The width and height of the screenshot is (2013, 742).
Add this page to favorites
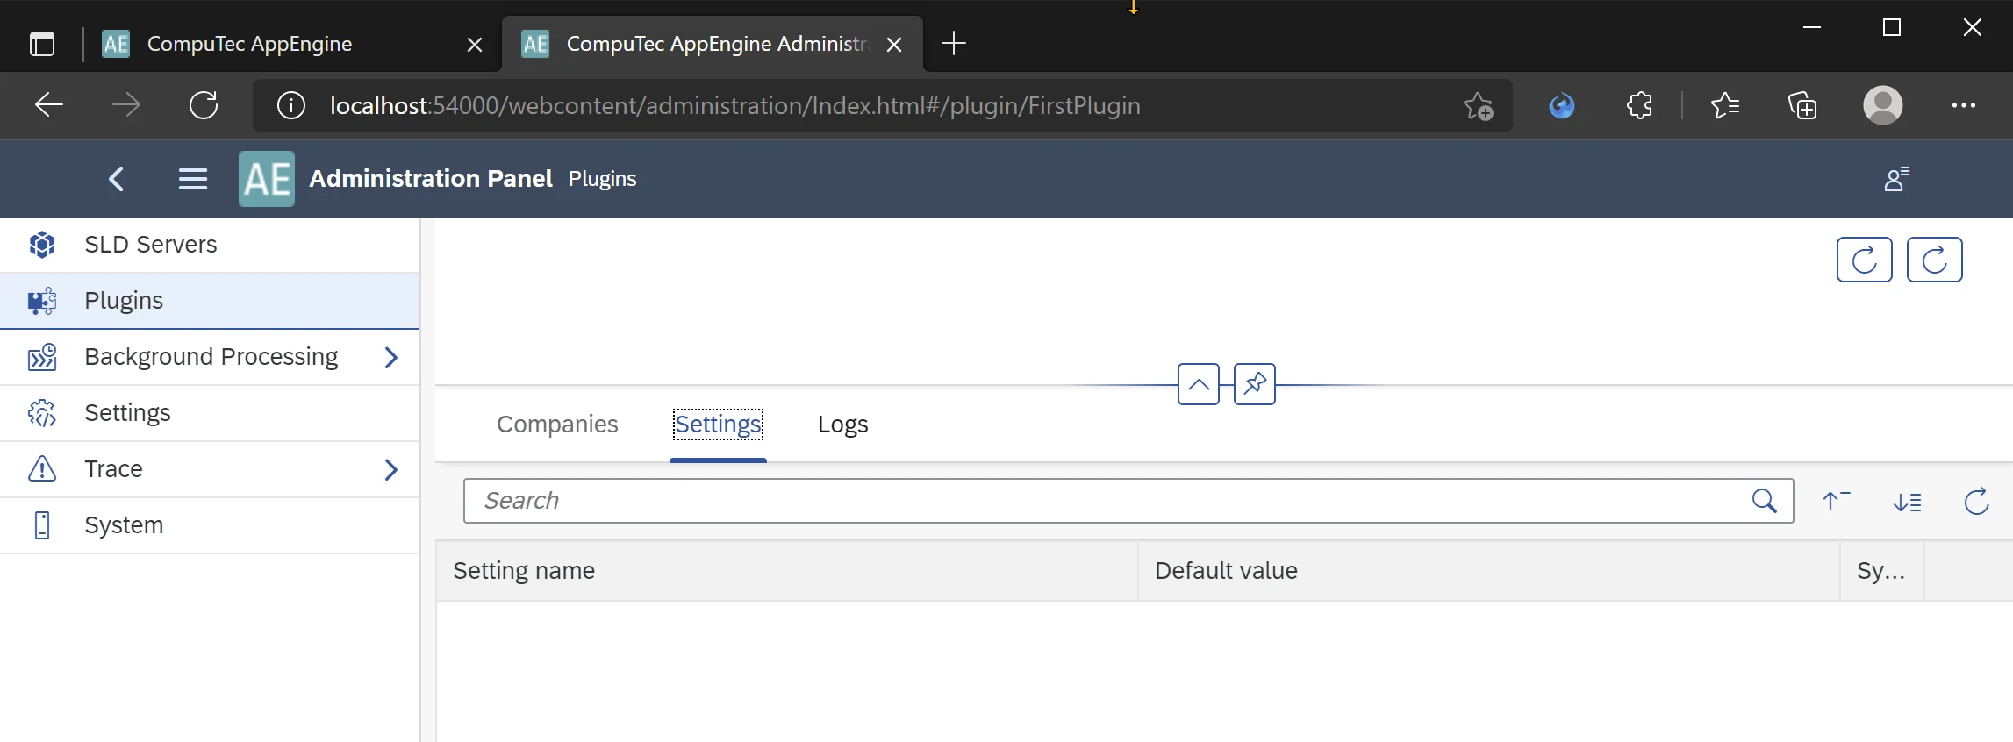pyautogui.click(x=1479, y=105)
